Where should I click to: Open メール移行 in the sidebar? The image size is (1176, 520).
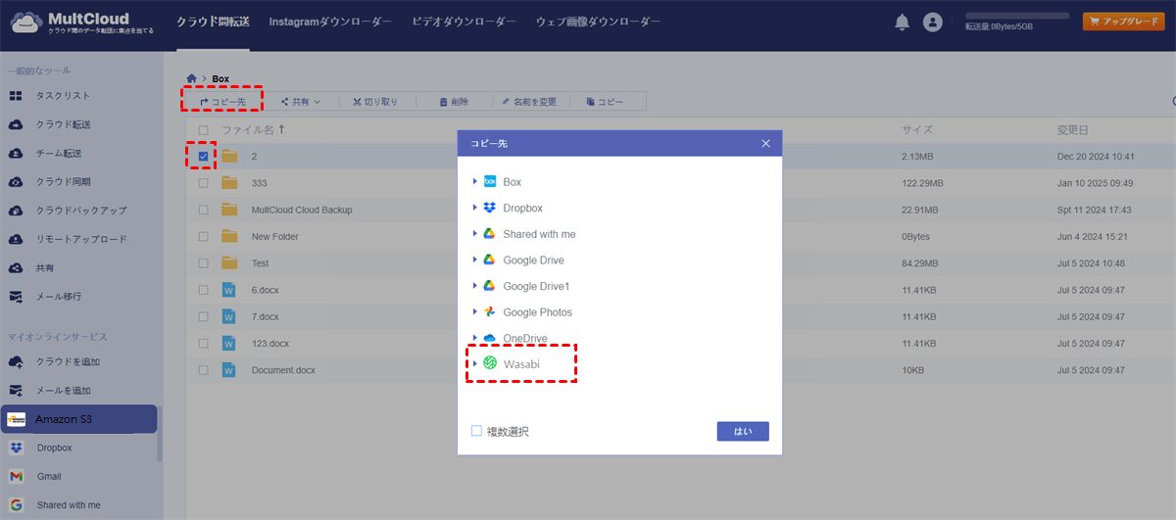click(59, 296)
